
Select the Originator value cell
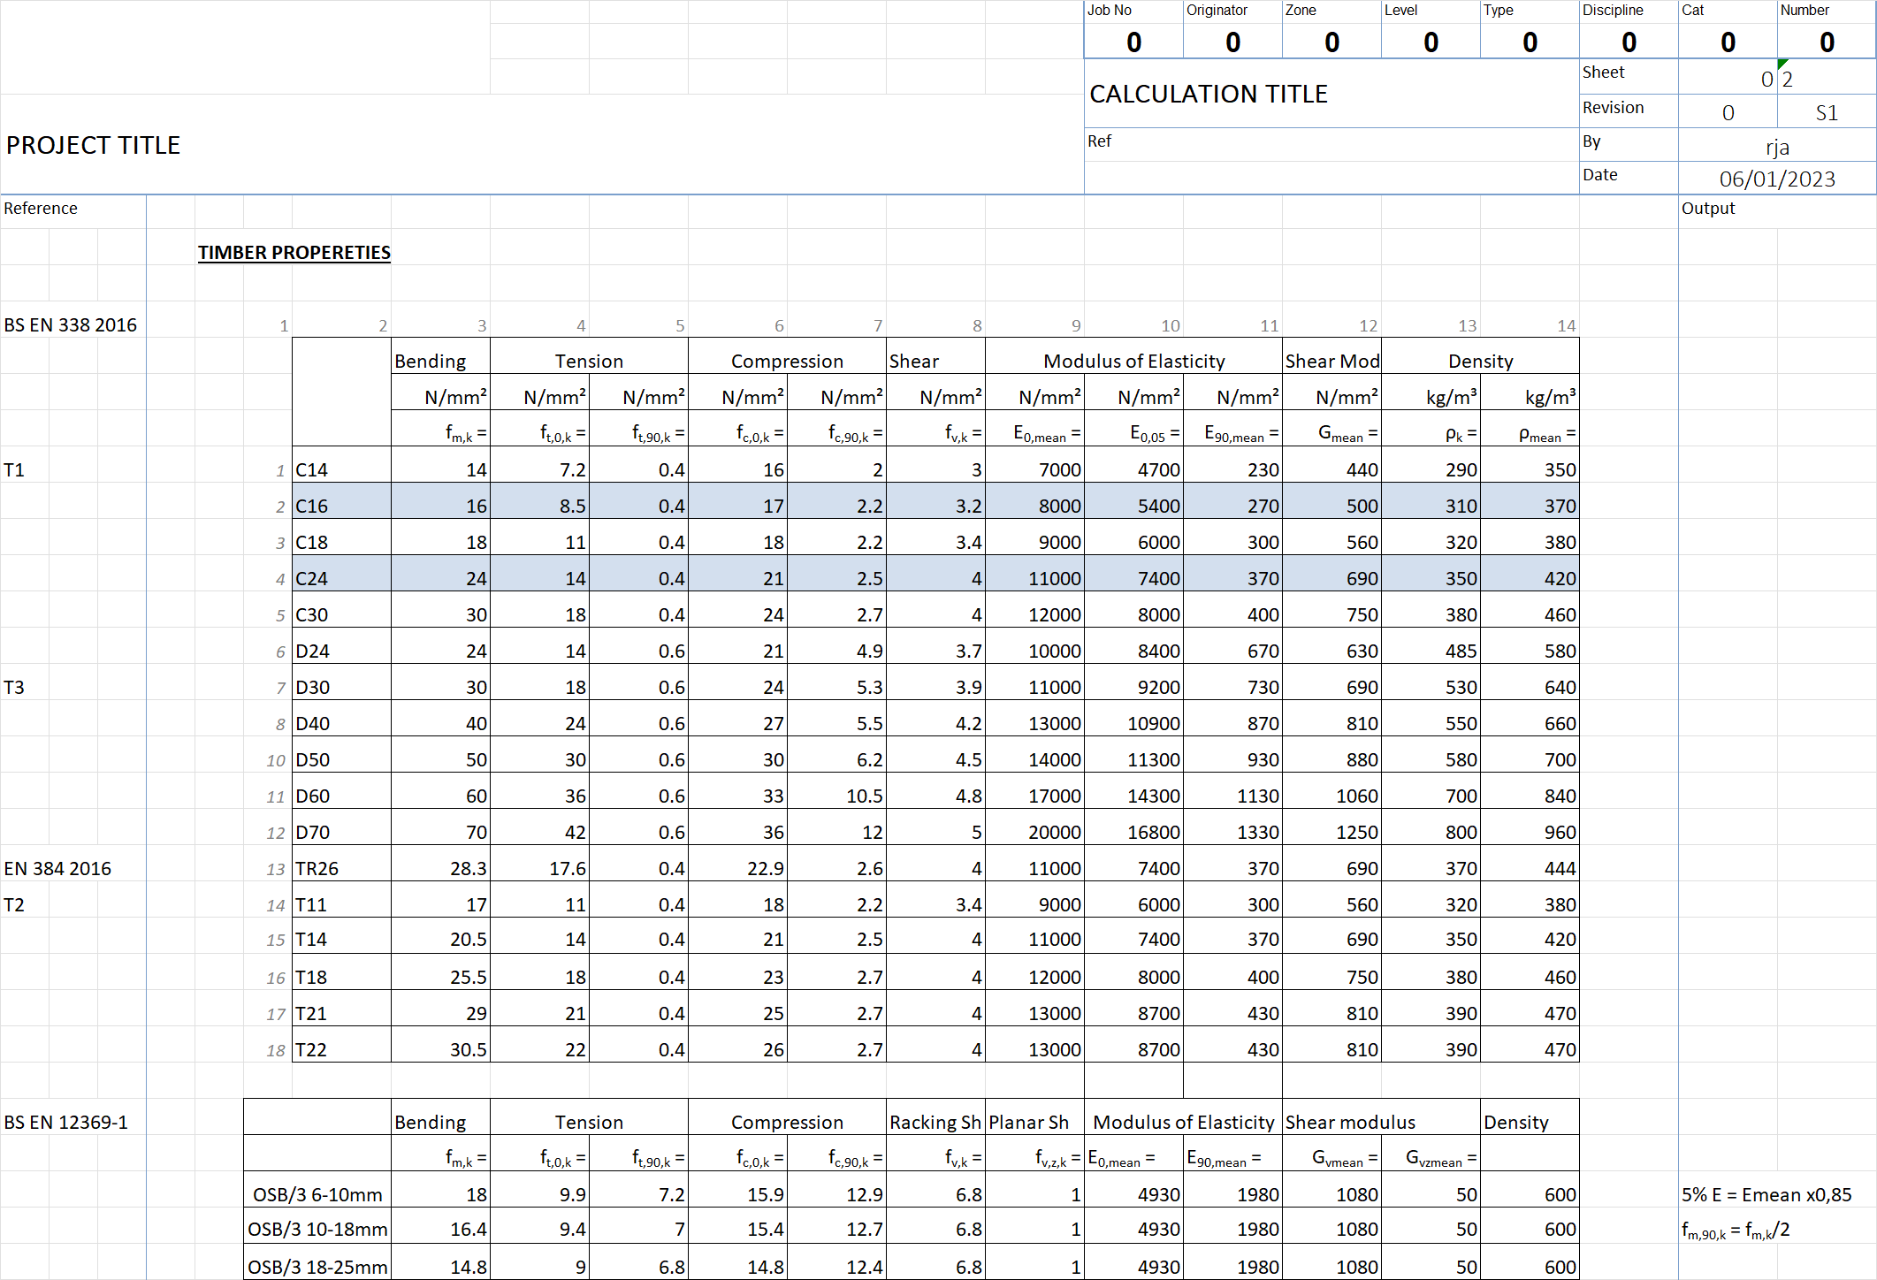click(1232, 42)
